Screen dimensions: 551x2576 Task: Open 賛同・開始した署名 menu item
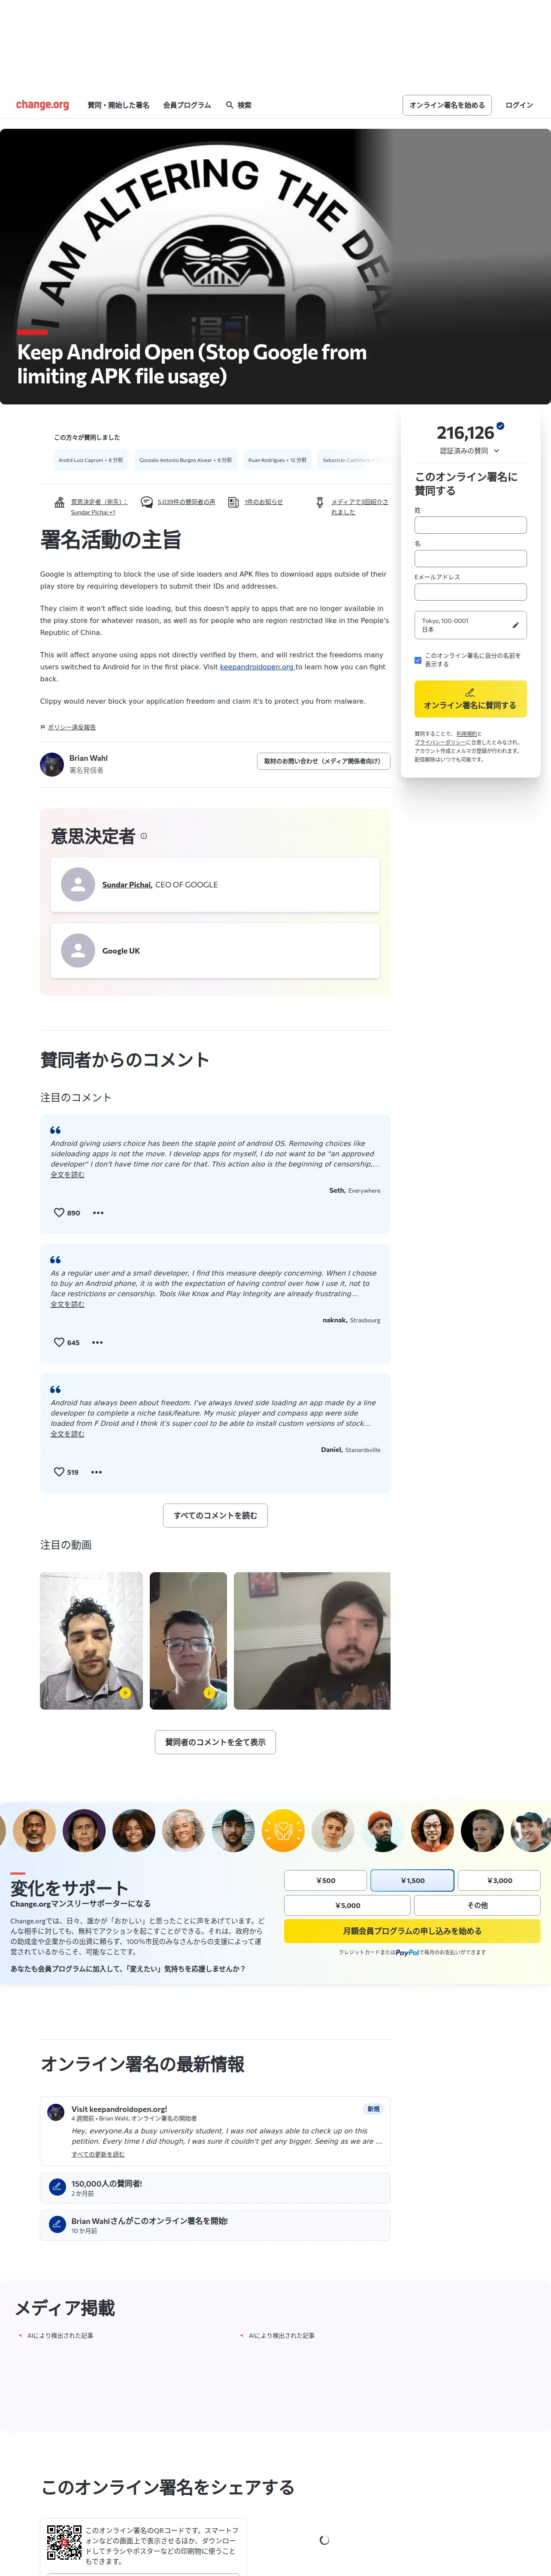coord(118,105)
